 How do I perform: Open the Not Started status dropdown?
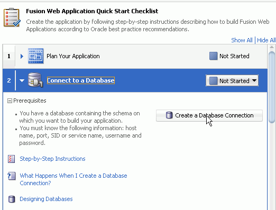232,80
